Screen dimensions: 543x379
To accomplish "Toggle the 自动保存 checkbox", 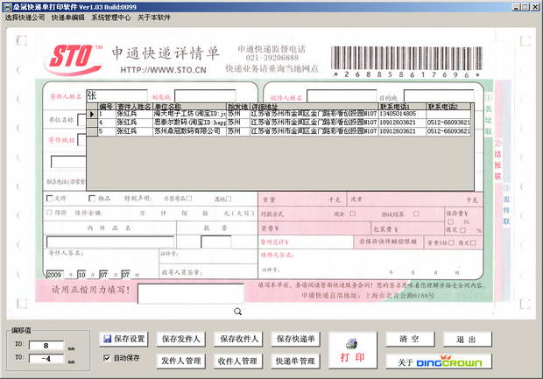I will (107, 358).
